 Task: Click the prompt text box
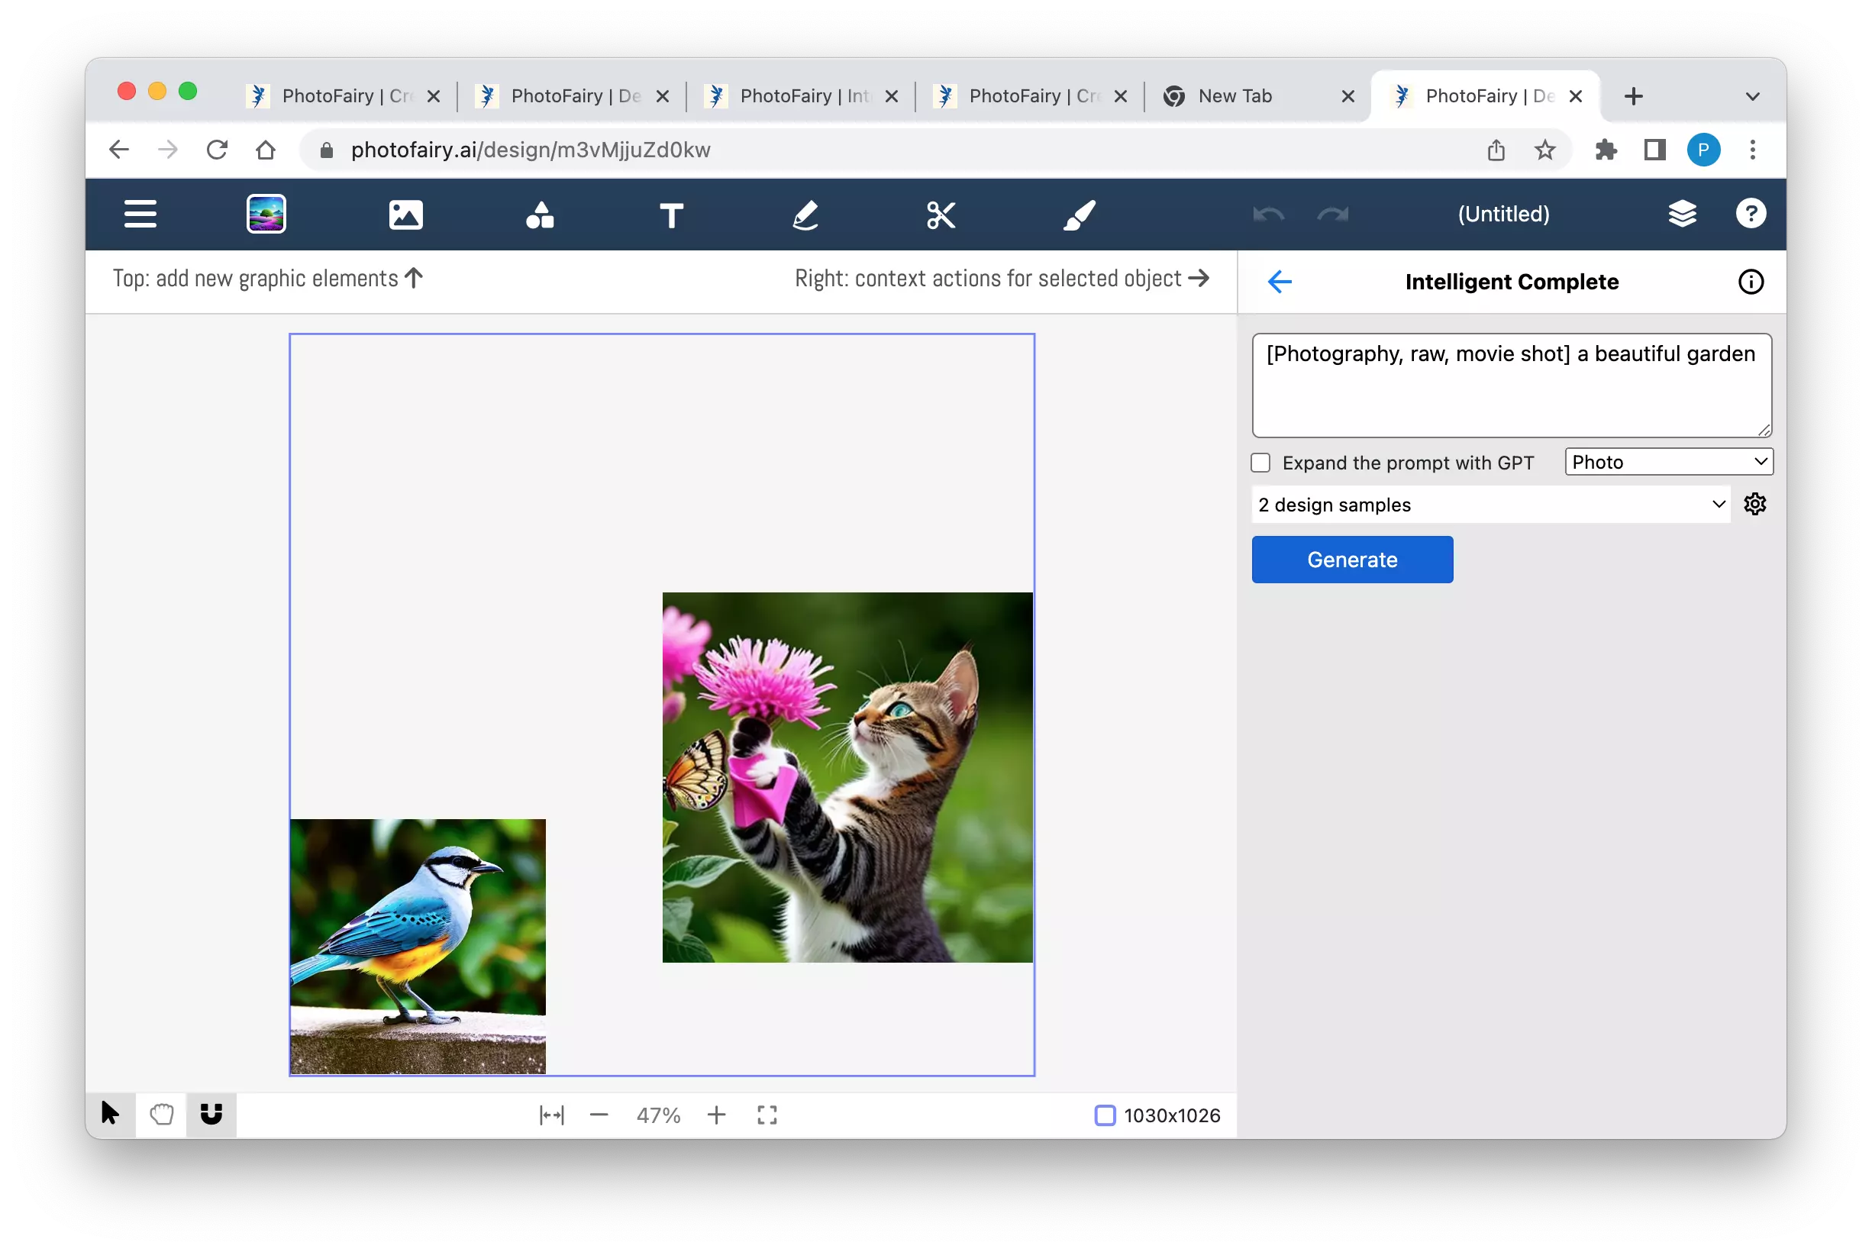[x=1511, y=386]
